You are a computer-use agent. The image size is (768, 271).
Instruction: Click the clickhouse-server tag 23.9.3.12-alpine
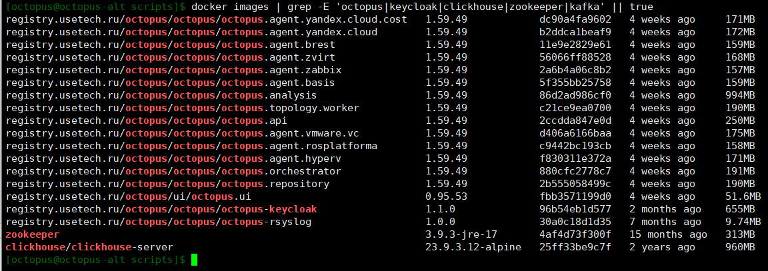[473, 247]
